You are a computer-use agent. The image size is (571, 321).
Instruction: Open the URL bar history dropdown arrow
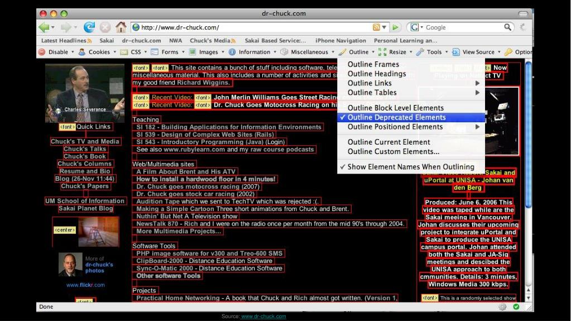pos(384,27)
